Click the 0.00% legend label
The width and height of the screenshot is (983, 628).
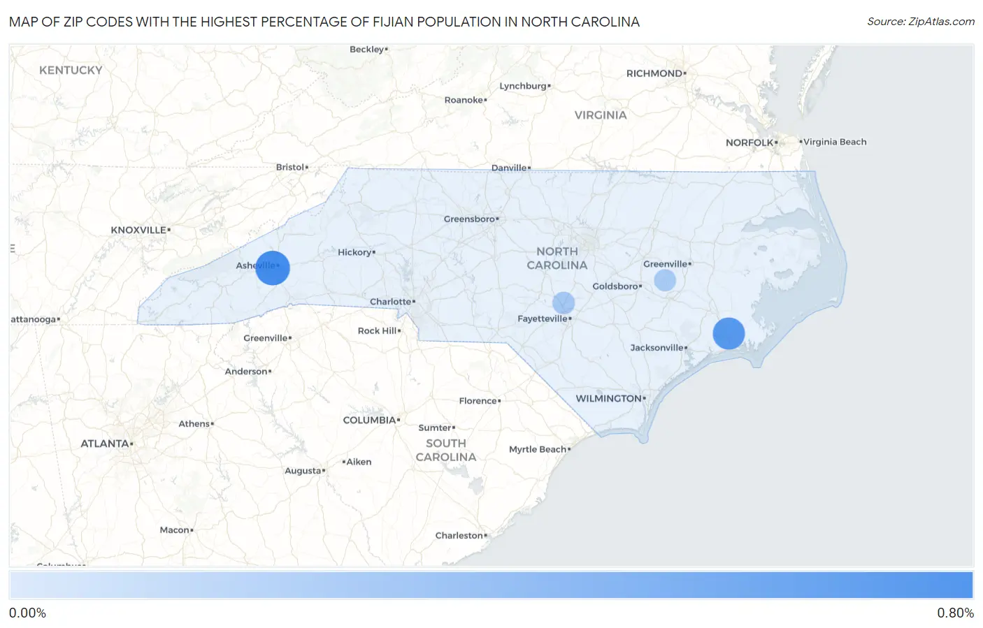[x=27, y=613]
